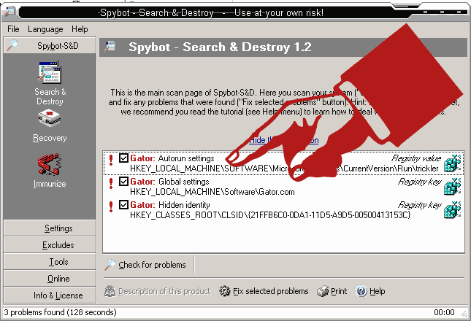Uncheck the Gator Autorun settings checkbox
Viewport: 471px width, 321px height.
[123, 158]
